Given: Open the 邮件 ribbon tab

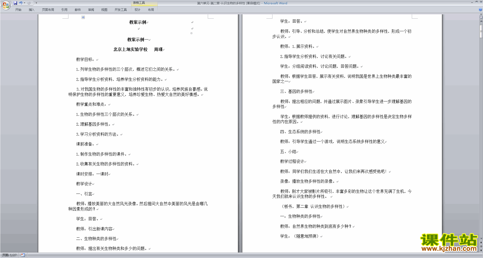Looking at the screenshot, I should (x=78, y=10).
